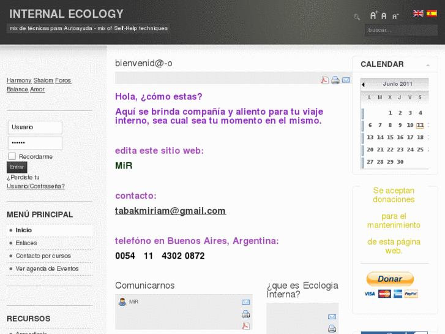Click tabakmiriam@gmail.com email link
445x334 pixels.
coord(171,211)
